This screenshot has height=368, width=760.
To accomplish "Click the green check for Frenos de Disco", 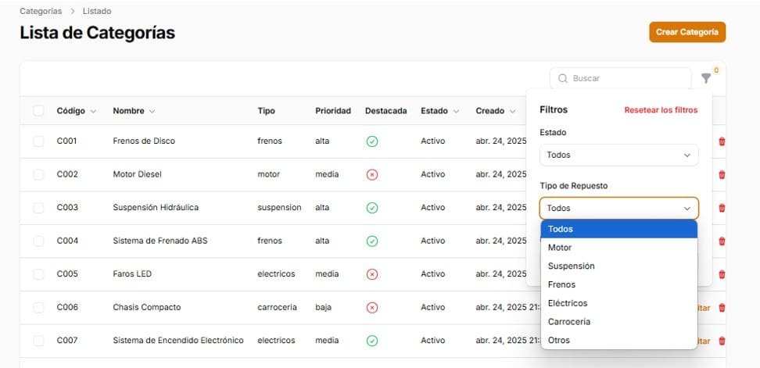I will [x=371, y=141].
